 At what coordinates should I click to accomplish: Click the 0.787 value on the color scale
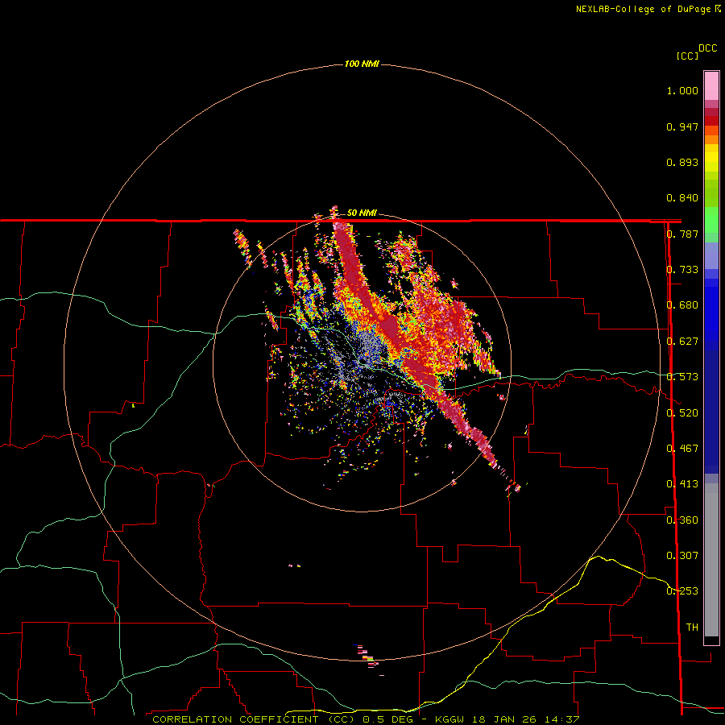point(682,234)
